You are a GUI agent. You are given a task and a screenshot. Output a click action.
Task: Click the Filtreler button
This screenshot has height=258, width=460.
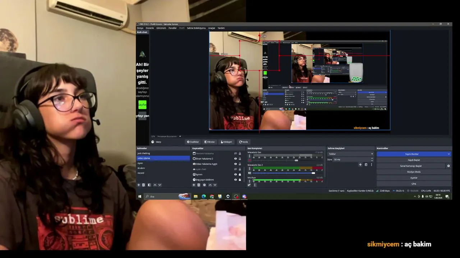coord(210,142)
